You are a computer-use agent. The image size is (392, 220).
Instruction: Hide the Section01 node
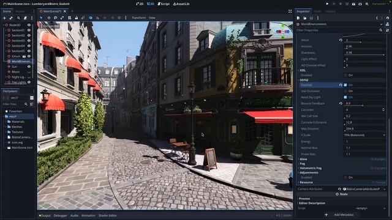click(x=29, y=30)
